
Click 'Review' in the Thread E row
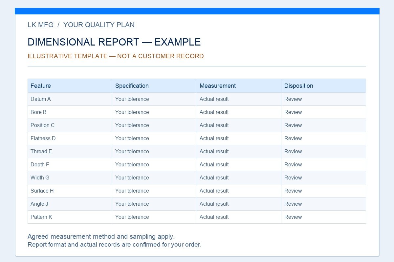coord(293,151)
